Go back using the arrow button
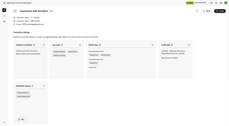The width and height of the screenshot is (229, 126). point(15,11)
